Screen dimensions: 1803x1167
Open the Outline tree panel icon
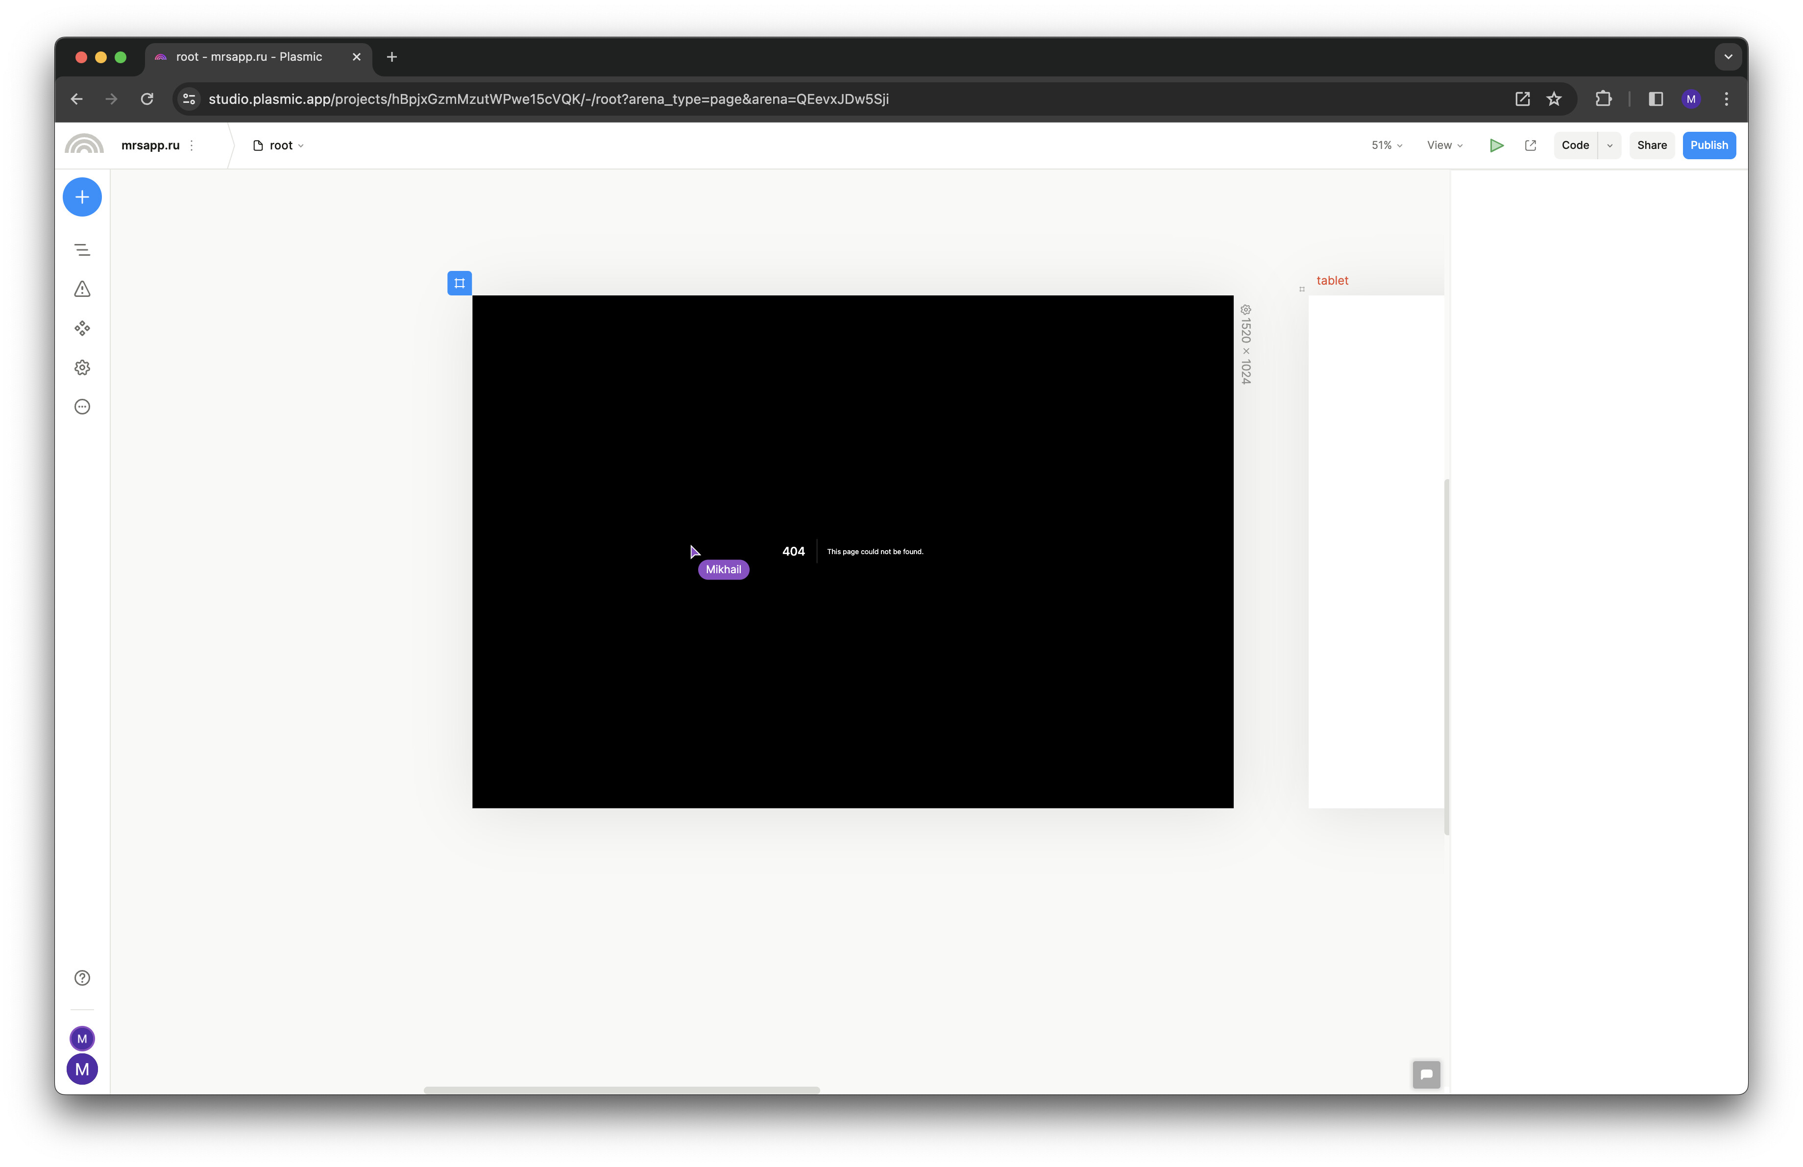pos(82,250)
